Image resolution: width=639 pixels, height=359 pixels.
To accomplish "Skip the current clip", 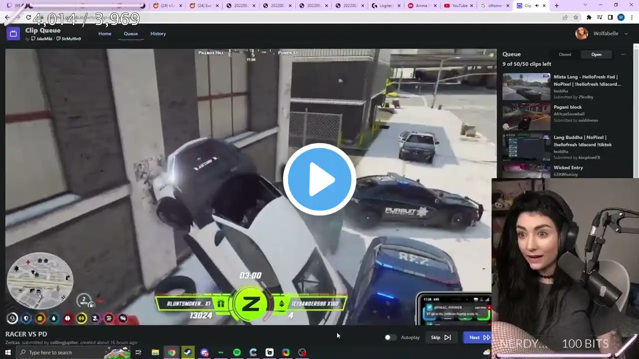I will (x=440, y=337).
